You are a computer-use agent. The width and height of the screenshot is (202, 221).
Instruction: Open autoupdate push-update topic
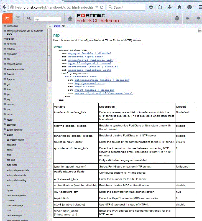tap(18, 170)
